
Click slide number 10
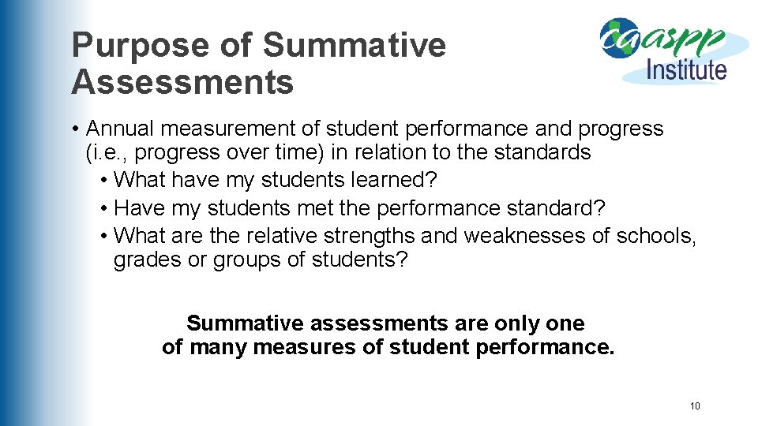coord(695,406)
